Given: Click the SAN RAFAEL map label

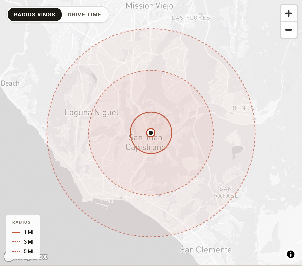Looking at the screenshot, I should pyautogui.click(x=226, y=192).
